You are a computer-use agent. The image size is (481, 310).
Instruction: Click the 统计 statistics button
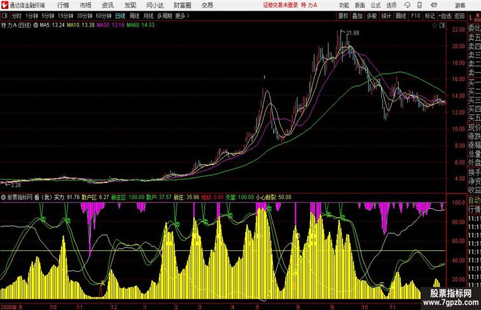(x=386, y=16)
